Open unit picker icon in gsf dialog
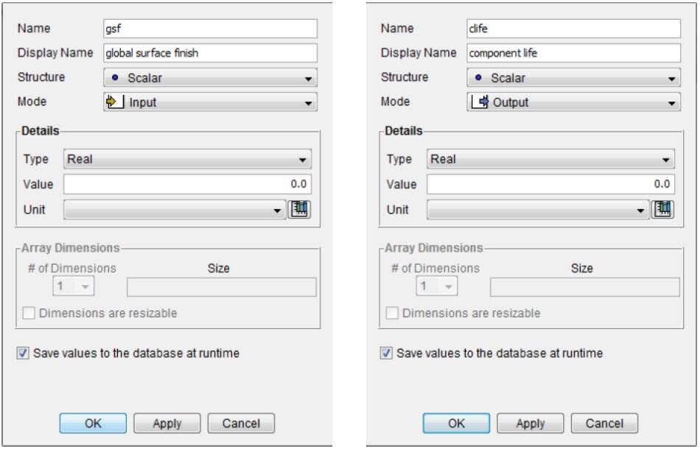 coord(299,210)
